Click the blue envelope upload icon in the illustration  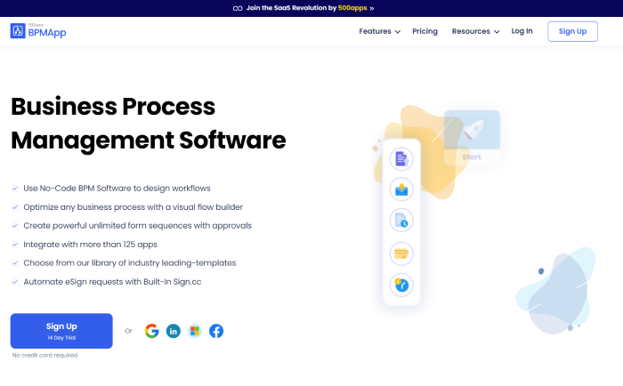pos(401,189)
